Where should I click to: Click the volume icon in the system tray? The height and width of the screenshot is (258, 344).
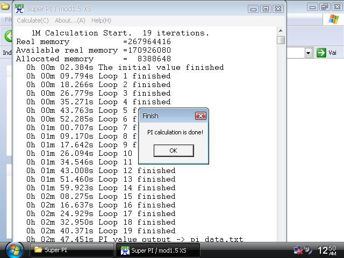pyautogui.click(x=308, y=250)
